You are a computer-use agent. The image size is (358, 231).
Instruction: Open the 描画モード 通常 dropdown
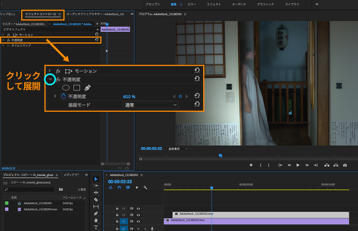coord(151,105)
